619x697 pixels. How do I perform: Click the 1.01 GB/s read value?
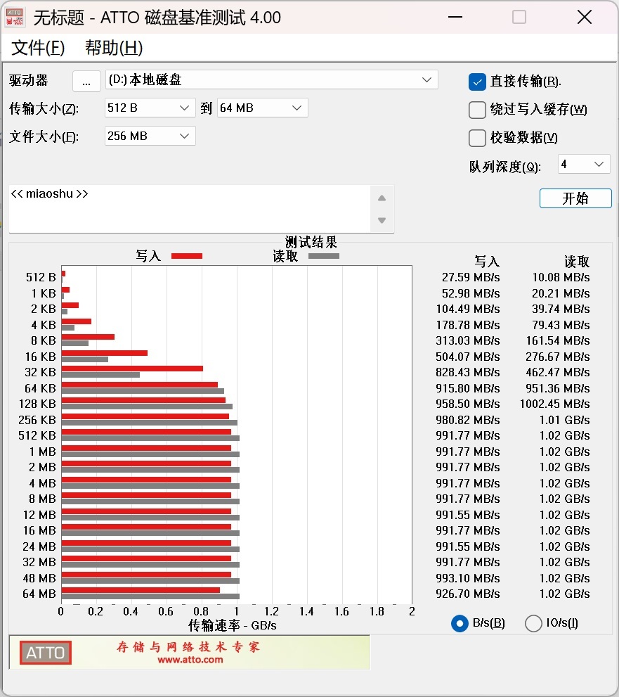[564, 420]
